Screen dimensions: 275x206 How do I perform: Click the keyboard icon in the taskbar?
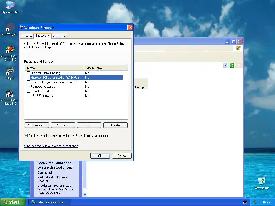pyautogui.click(x=245, y=202)
